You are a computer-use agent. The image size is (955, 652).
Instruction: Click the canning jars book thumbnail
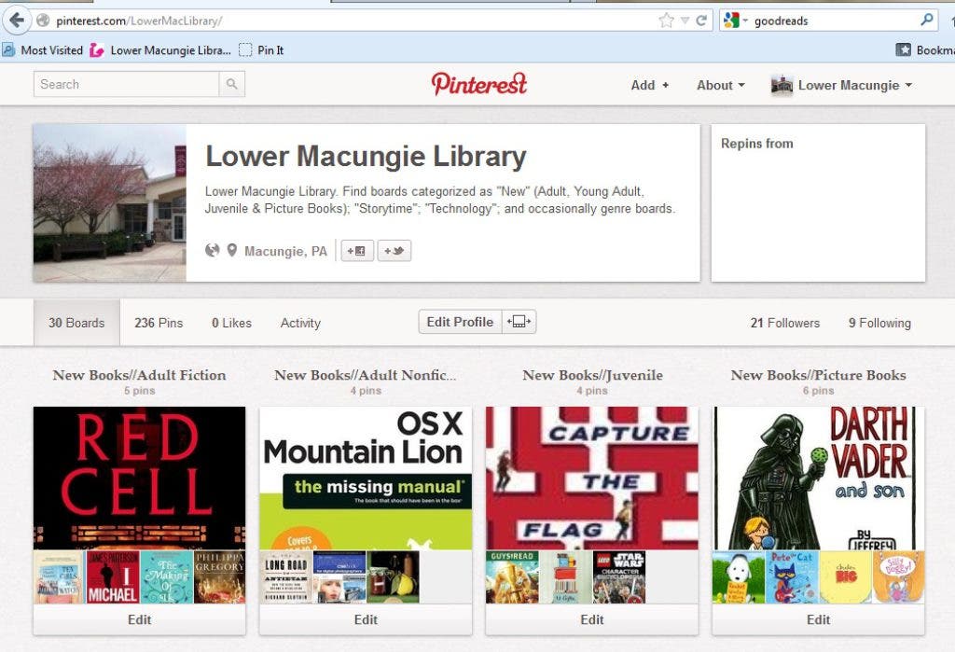point(393,577)
